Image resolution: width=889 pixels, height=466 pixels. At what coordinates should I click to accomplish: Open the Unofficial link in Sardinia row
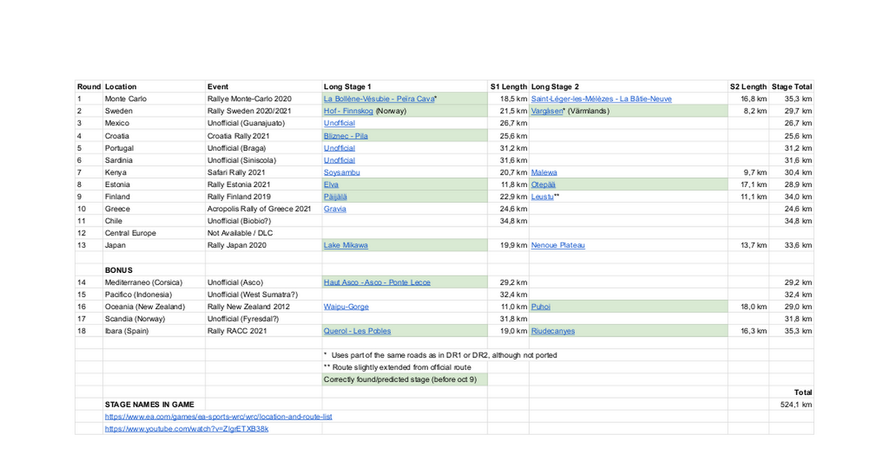point(339,160)
